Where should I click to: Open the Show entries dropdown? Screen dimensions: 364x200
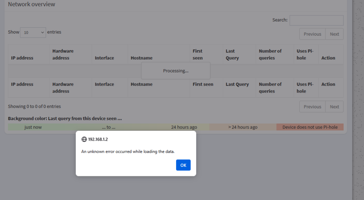coord(33,32)
